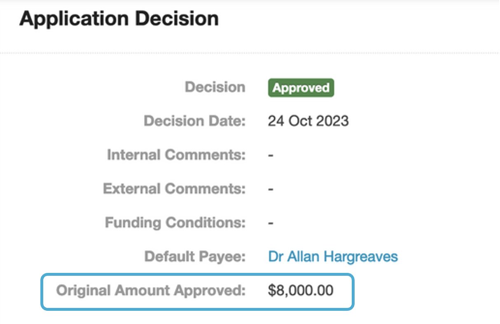Click the Decision Date field label
The width and height of the screenshot is (500, 324).
click(x=194, y=121)
